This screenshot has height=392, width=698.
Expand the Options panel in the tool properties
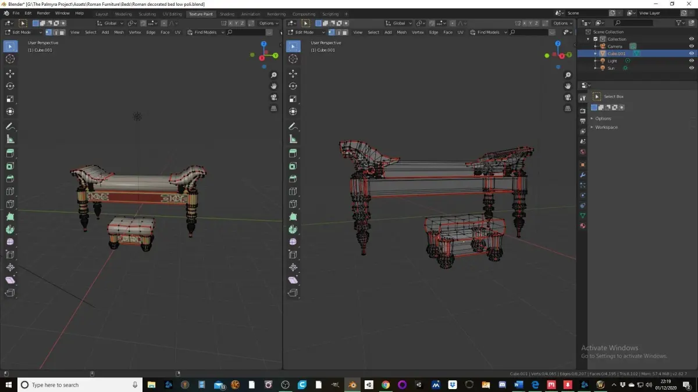[x=603, y=118]
